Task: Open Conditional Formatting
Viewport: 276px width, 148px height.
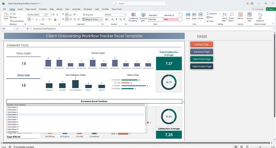Action: (133, 17)
